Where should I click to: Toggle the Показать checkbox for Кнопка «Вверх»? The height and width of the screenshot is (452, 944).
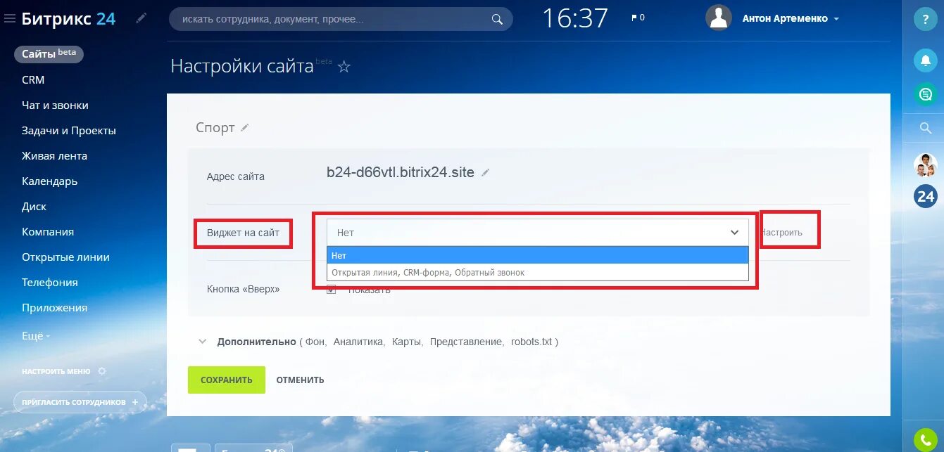click(x=332, y=290)
